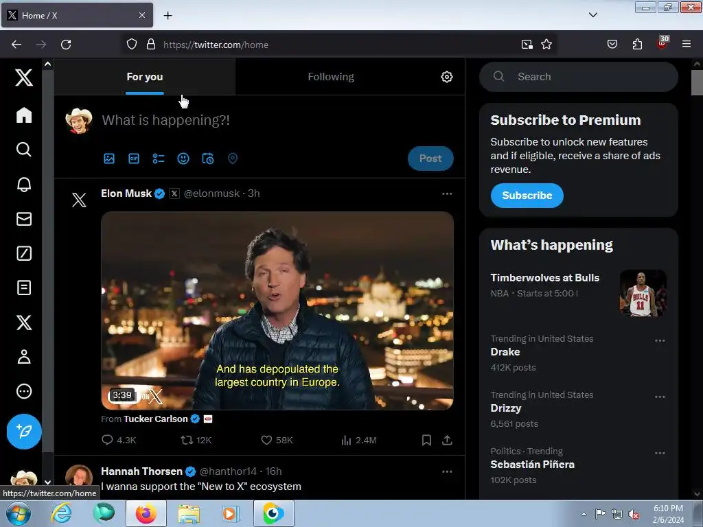The image size is (703, 527).
Task: Switch to For you tab
Action: coord(145,77)
